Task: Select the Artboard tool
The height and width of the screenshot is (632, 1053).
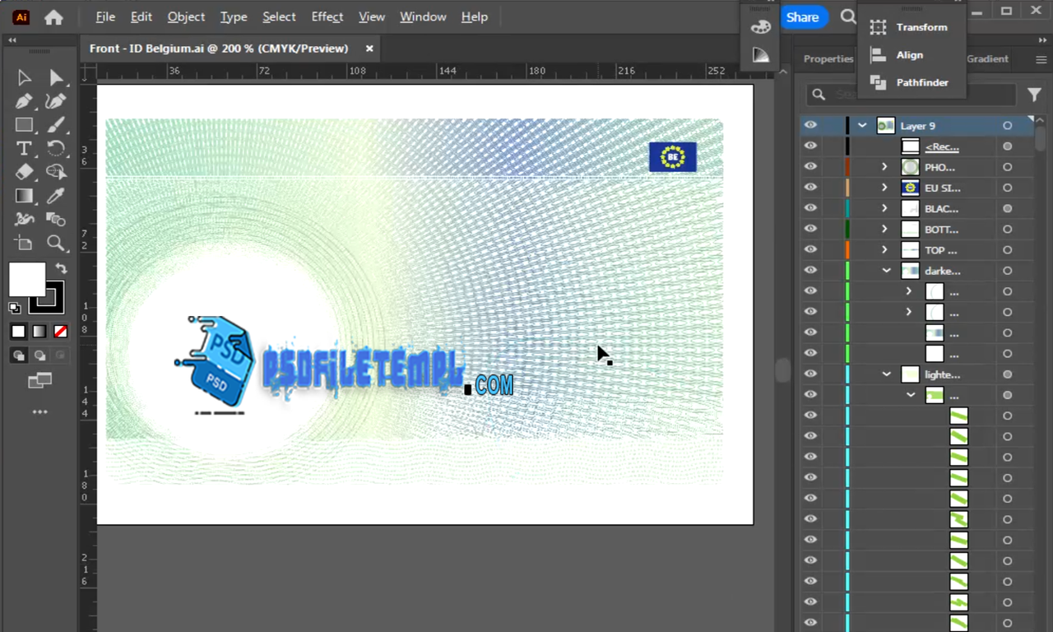Action: click(24, 243)
